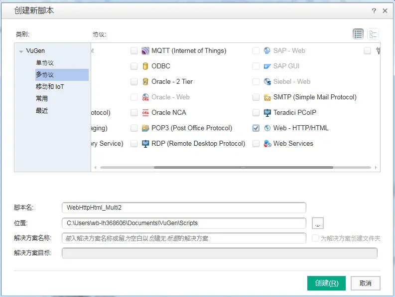Click the Web Services icon
Image resolution: width=395 pixels, height=297 pixels.
tap(267, 143)
